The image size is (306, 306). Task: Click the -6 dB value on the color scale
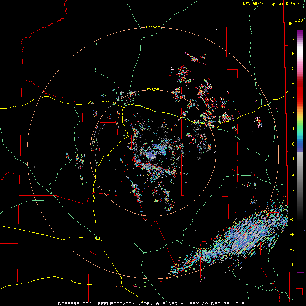292,235
